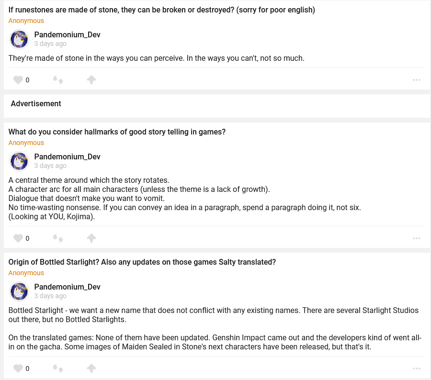Open the Origin of Bottled Starlight question
431x380 pixels.
click(x=142, y=262)
